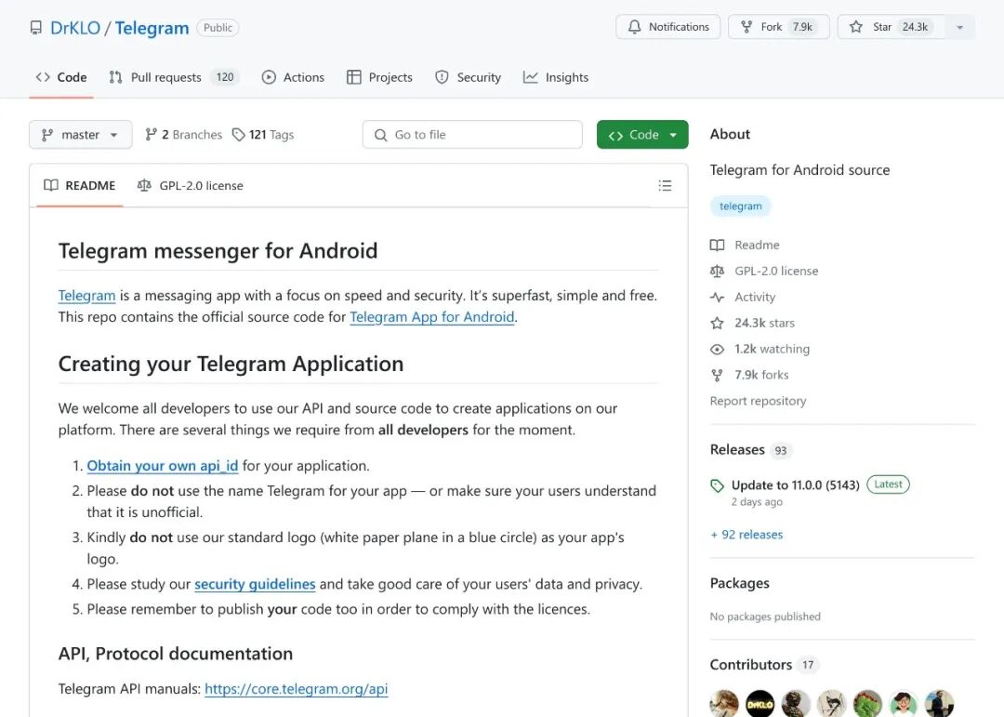Click the play icon on Actions tab
The height and width of the screenshot is (717, 1004).
269,77
